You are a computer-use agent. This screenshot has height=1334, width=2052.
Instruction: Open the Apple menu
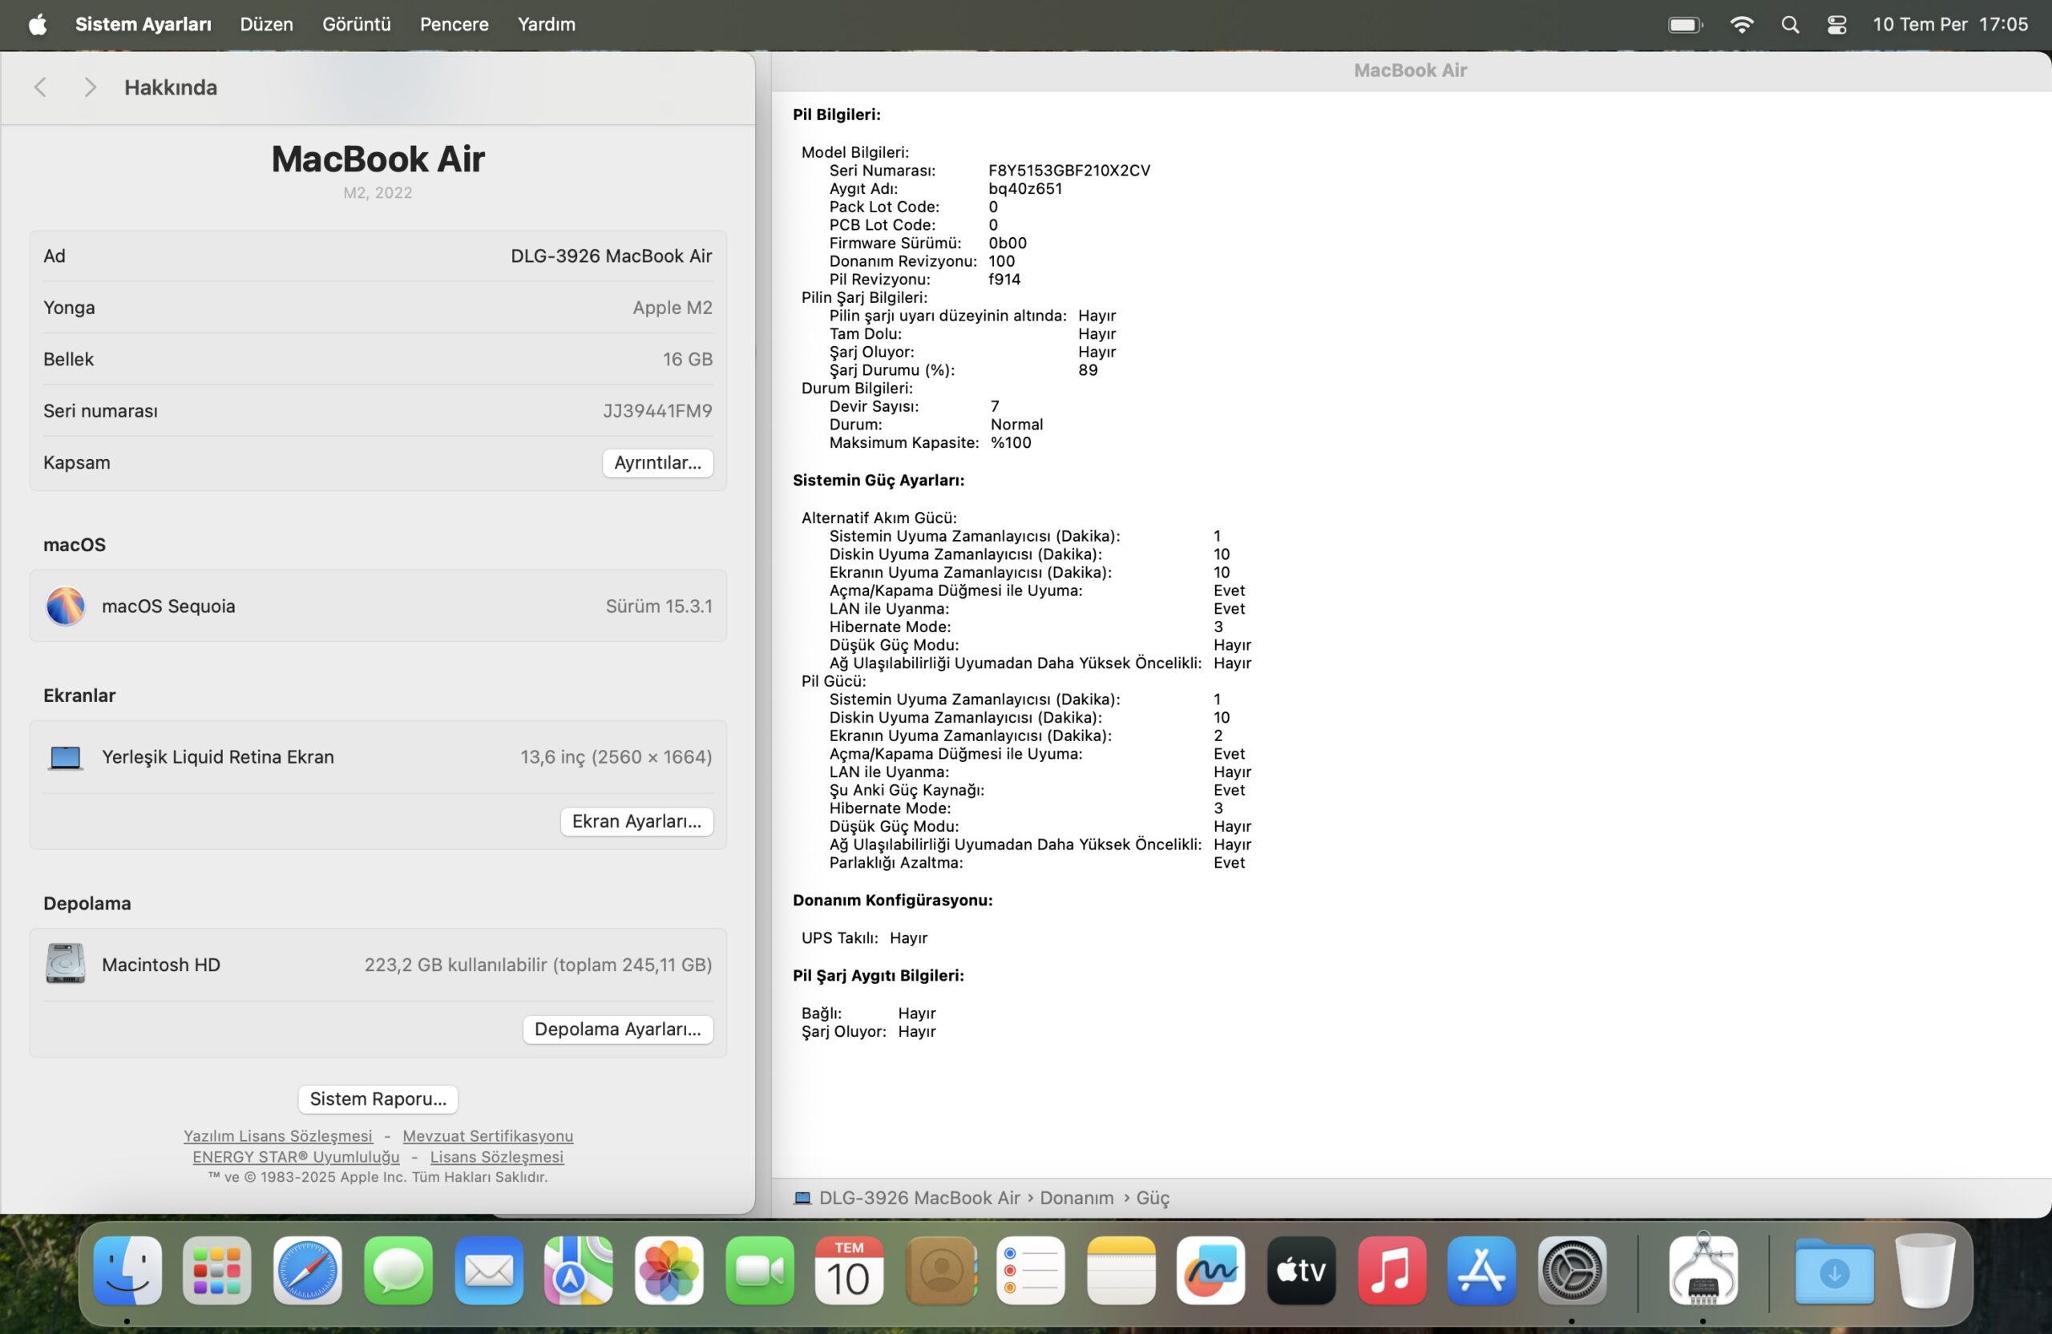coord(37,24)
